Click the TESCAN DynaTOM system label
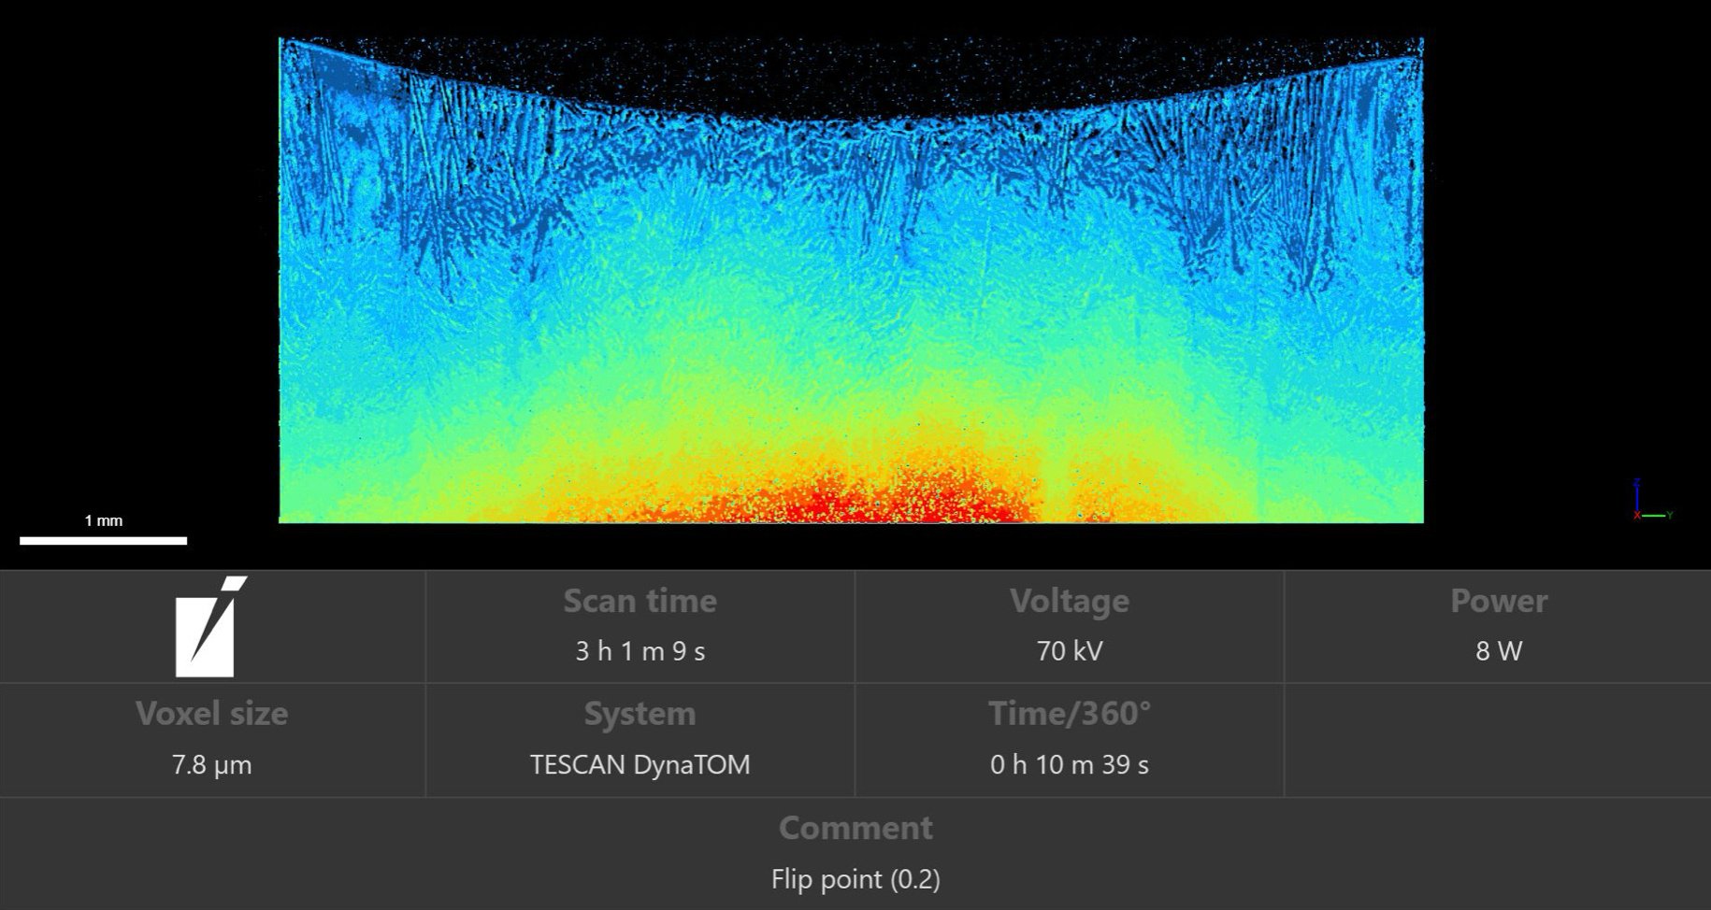1711x910 pixels. [640, 763]
